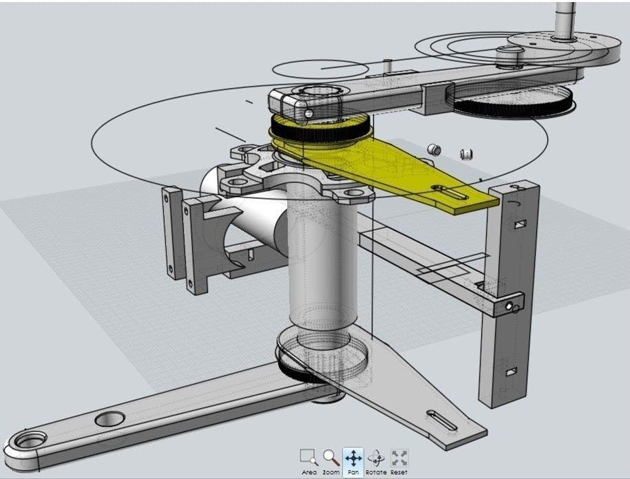
Task: Click the small loose bushing part
Action: tap(434, 149)
